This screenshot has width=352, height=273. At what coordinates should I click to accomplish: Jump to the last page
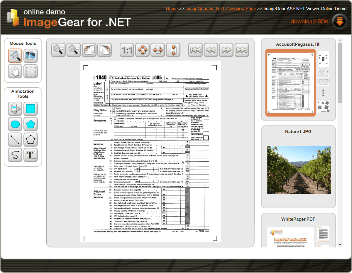(242, 50)
